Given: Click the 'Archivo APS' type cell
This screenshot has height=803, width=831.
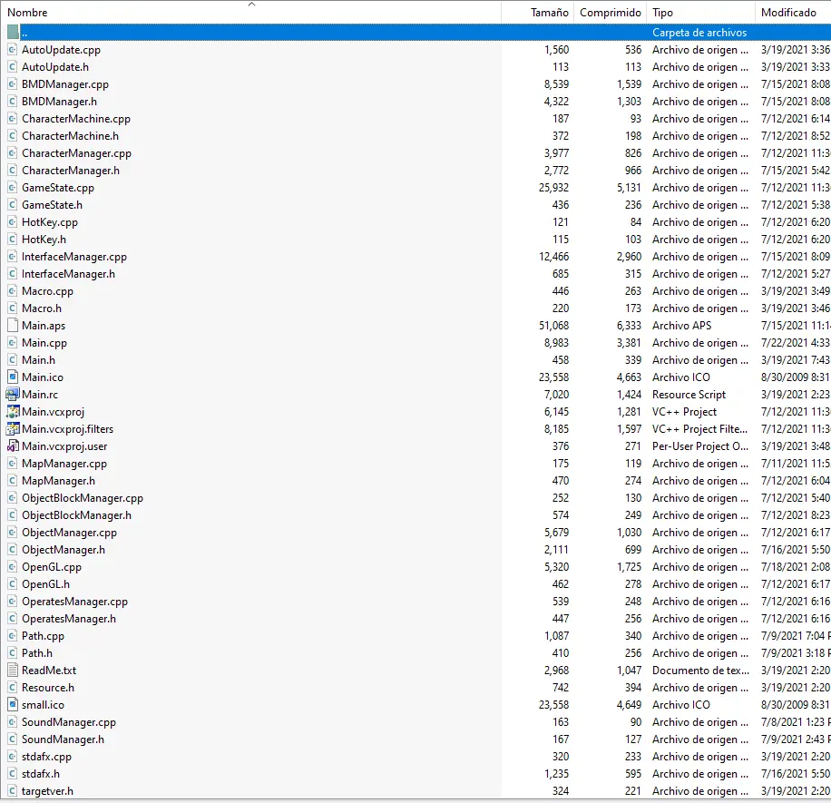Looking at the screenshot, I should click(x=681, y=326).
